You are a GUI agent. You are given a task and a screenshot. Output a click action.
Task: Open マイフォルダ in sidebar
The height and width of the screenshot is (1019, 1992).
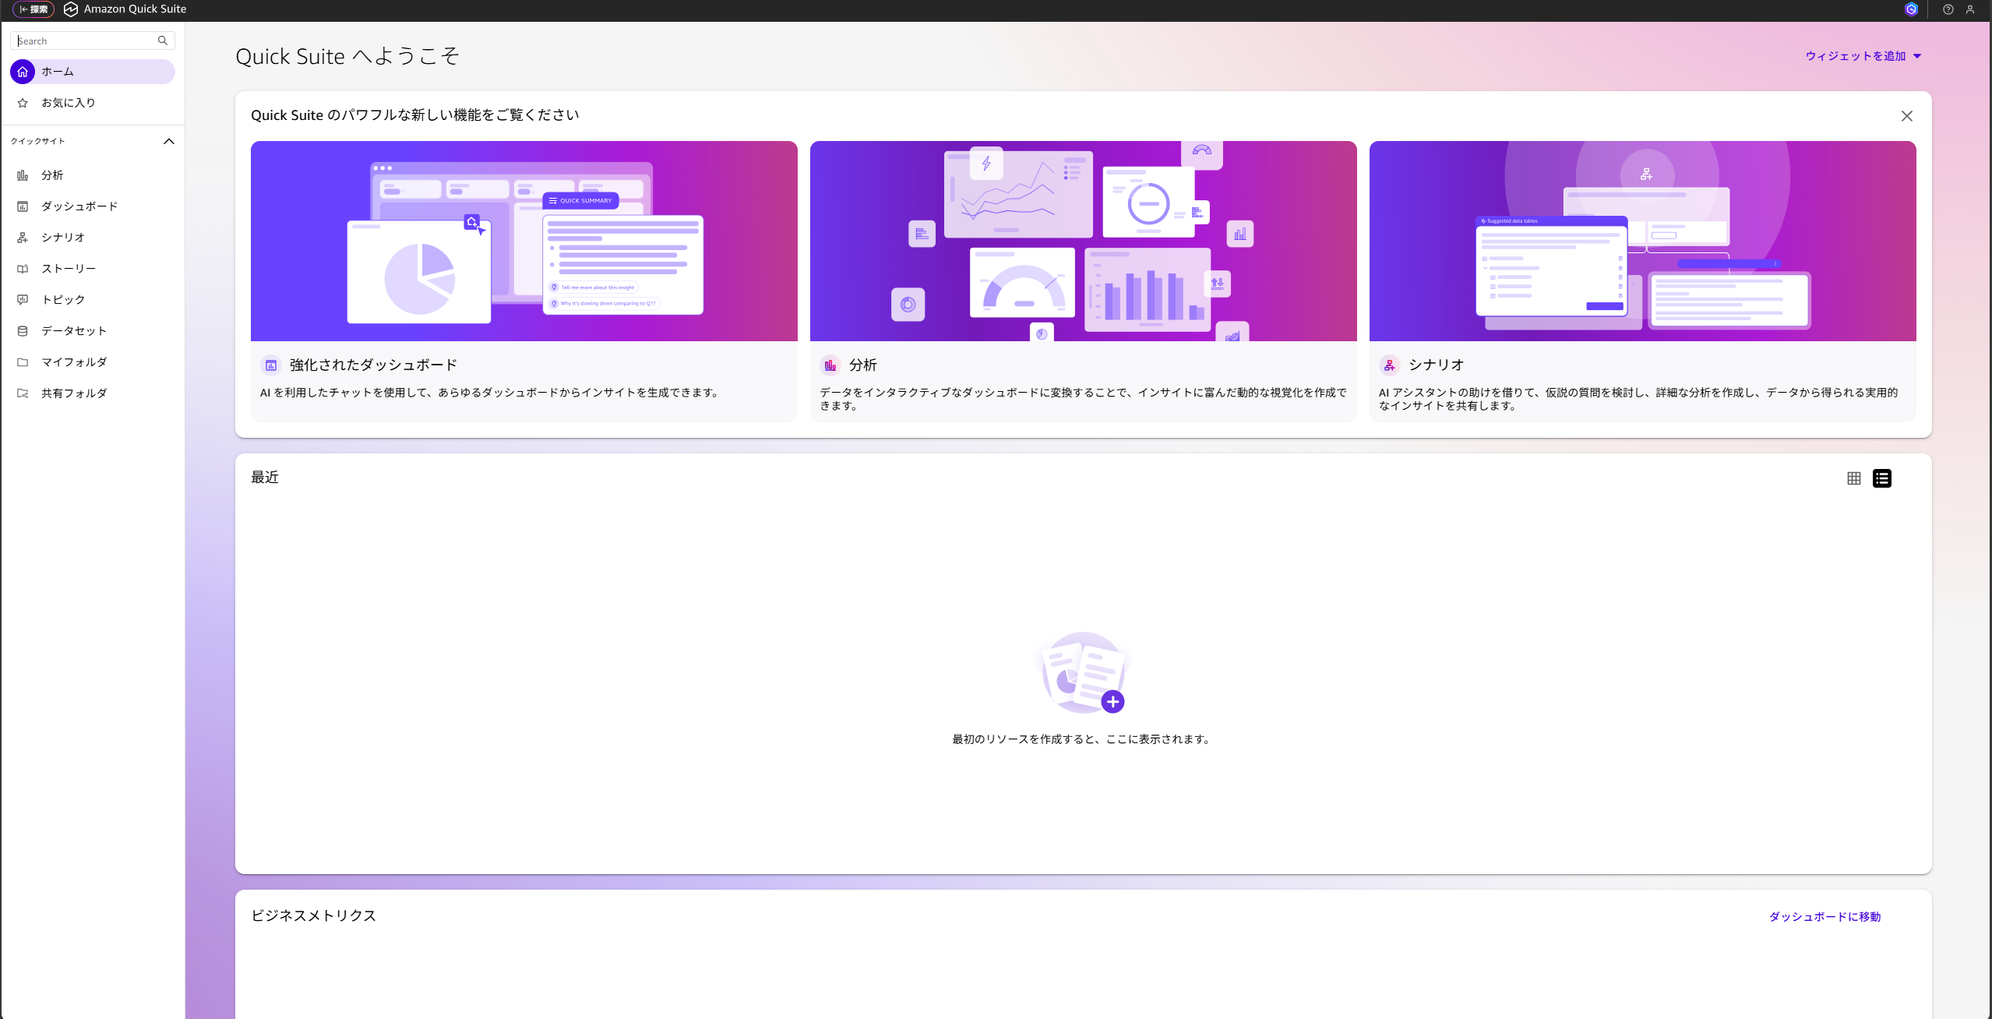point(73,362)
